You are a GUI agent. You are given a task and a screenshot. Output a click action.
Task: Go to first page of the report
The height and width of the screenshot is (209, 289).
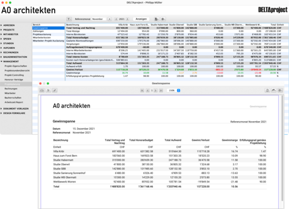pyautogui.click(x=142, y=91)
